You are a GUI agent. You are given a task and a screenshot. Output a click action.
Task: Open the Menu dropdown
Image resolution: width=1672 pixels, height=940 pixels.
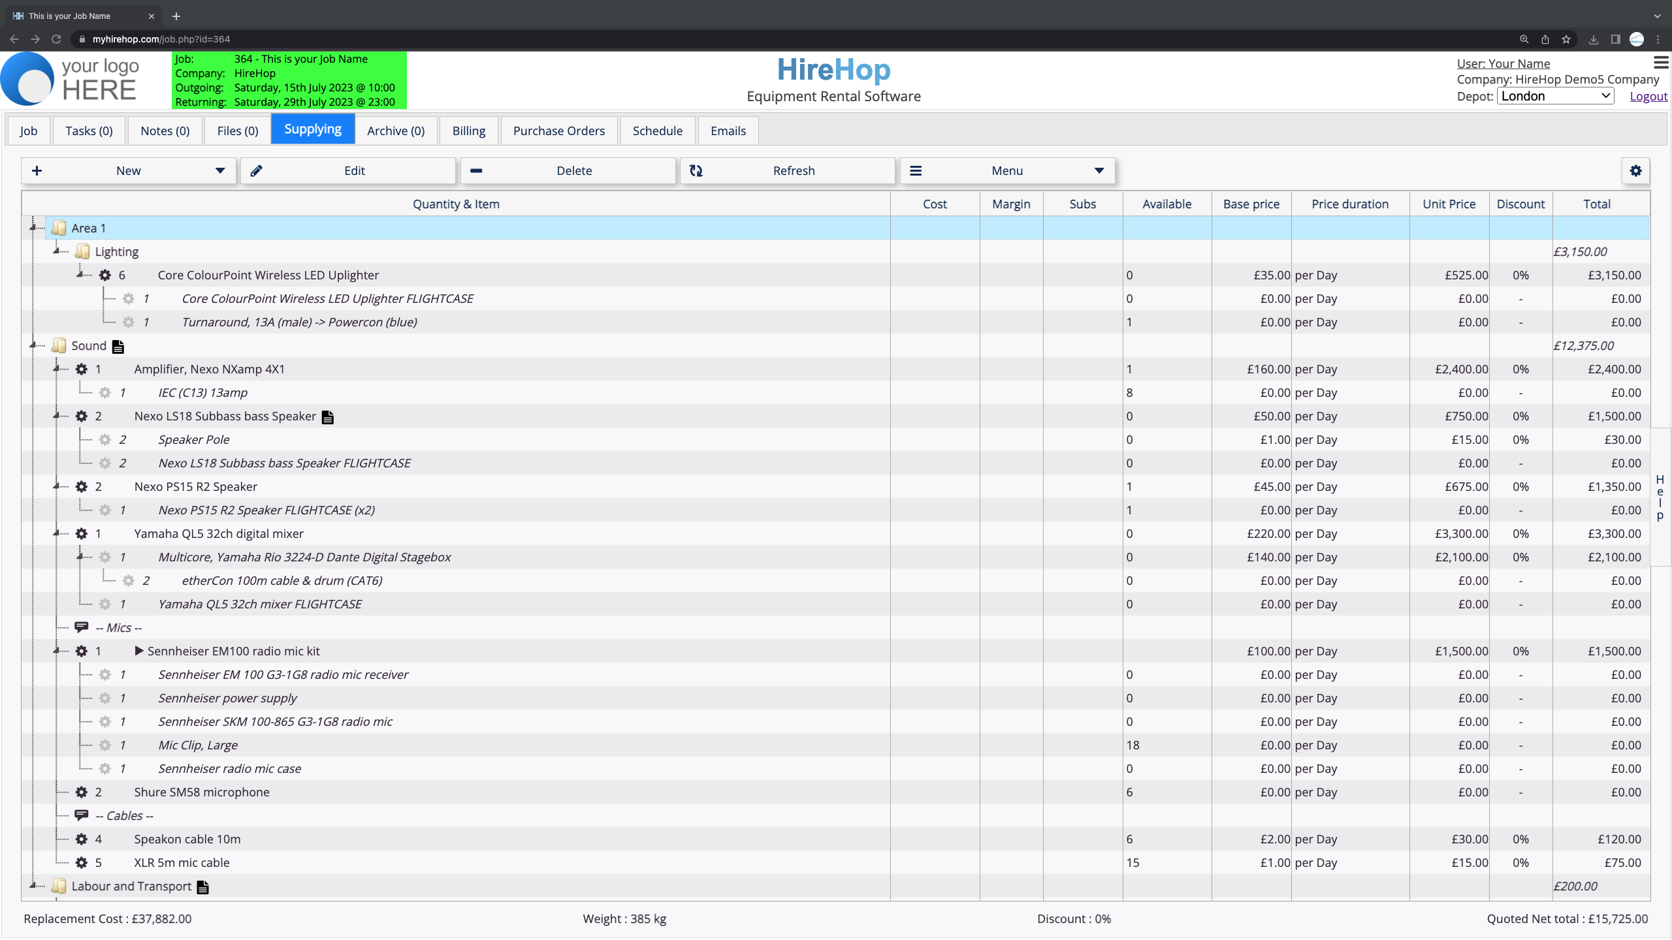point(1007,170)
